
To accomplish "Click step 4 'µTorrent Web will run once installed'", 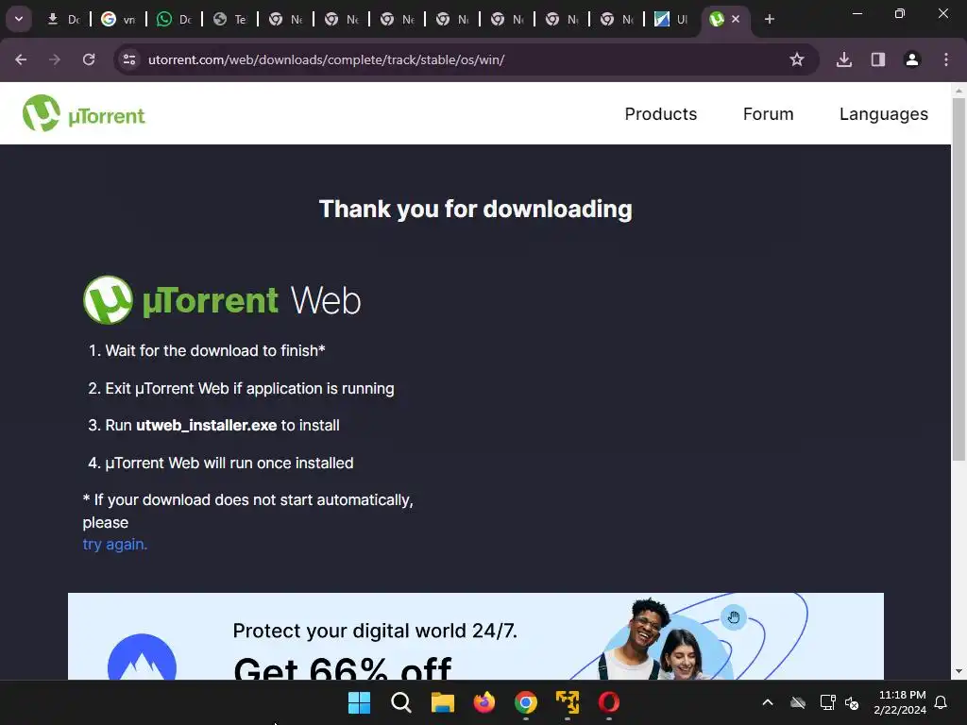I will tap(221, 463).
